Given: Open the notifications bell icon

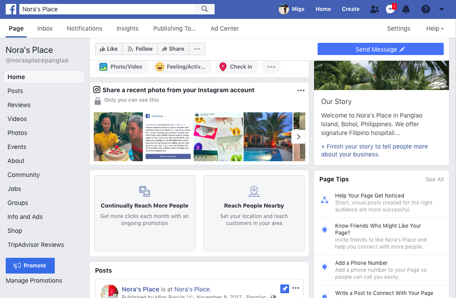Looking at the screenshot, I should point(406,9).
